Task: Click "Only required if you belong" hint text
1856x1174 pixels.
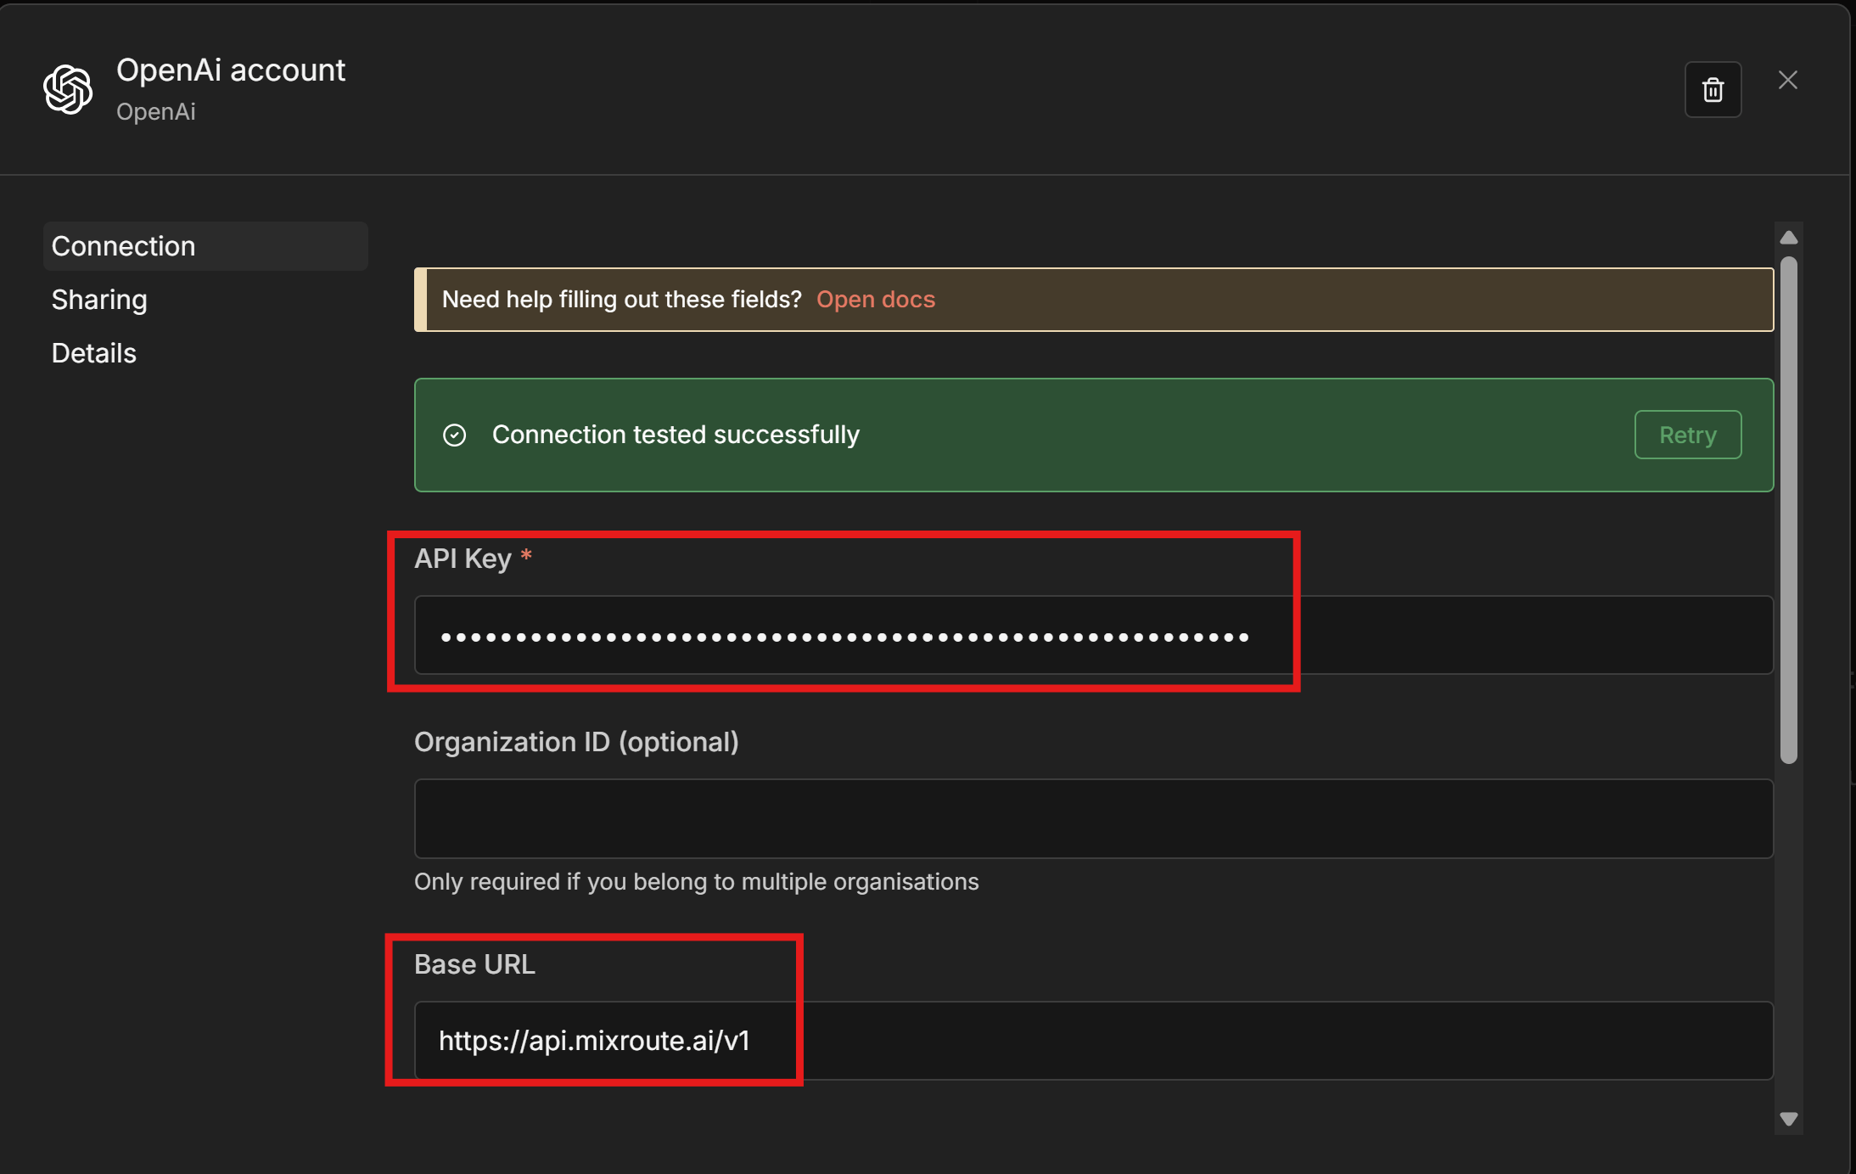Action: [x=697, y=882]
